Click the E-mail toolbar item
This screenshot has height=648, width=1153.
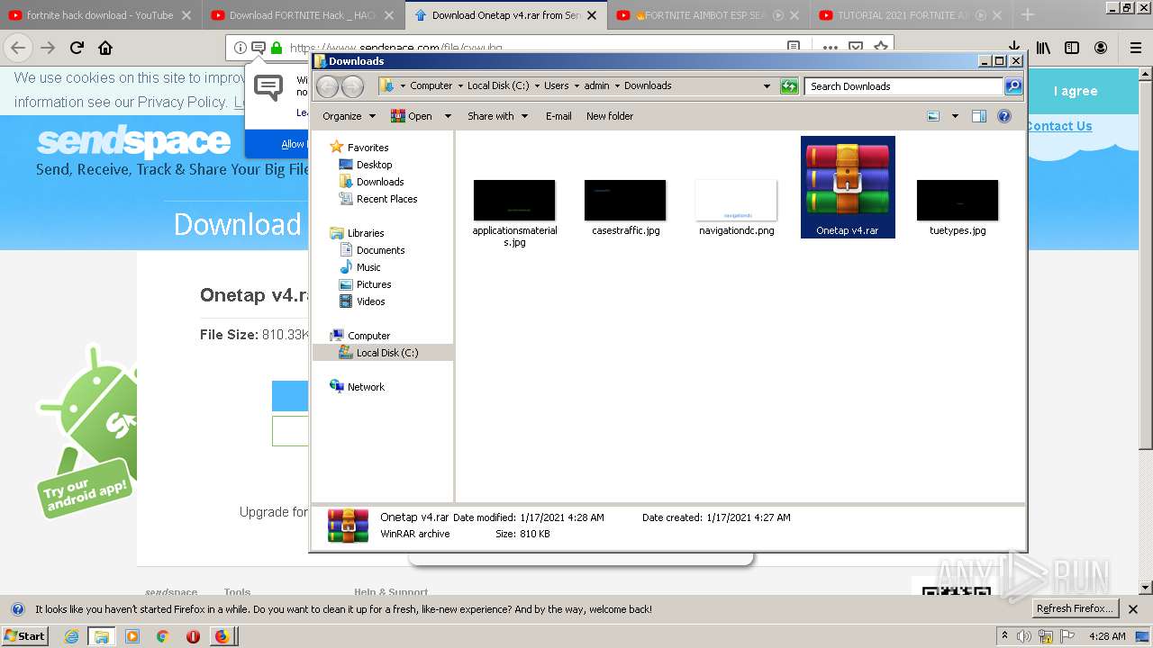[558, 116]
